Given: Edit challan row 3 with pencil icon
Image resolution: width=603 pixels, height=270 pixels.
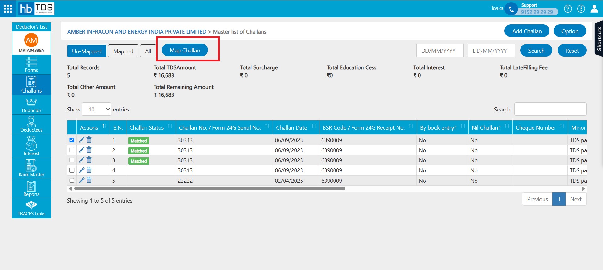Looking at the screenshot, I should click(82, 160).
